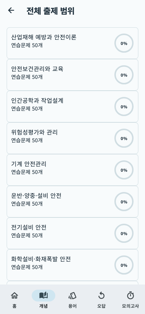Viewport: 145px width, 314px height.
Task: Open the 용어 cards icon
Action: [72, 295]
